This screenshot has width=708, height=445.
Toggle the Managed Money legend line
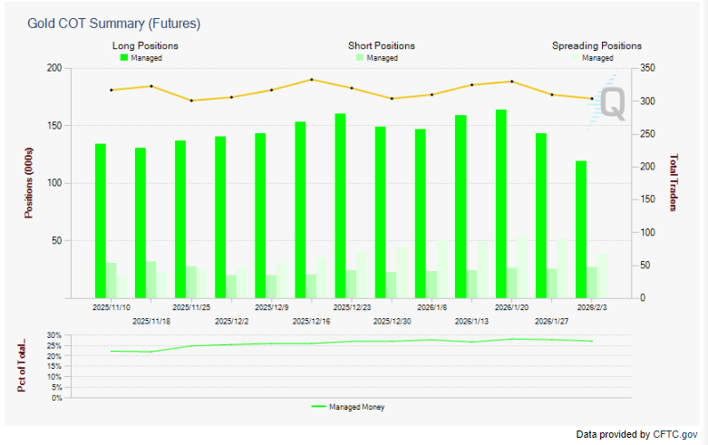pos(349,407)
